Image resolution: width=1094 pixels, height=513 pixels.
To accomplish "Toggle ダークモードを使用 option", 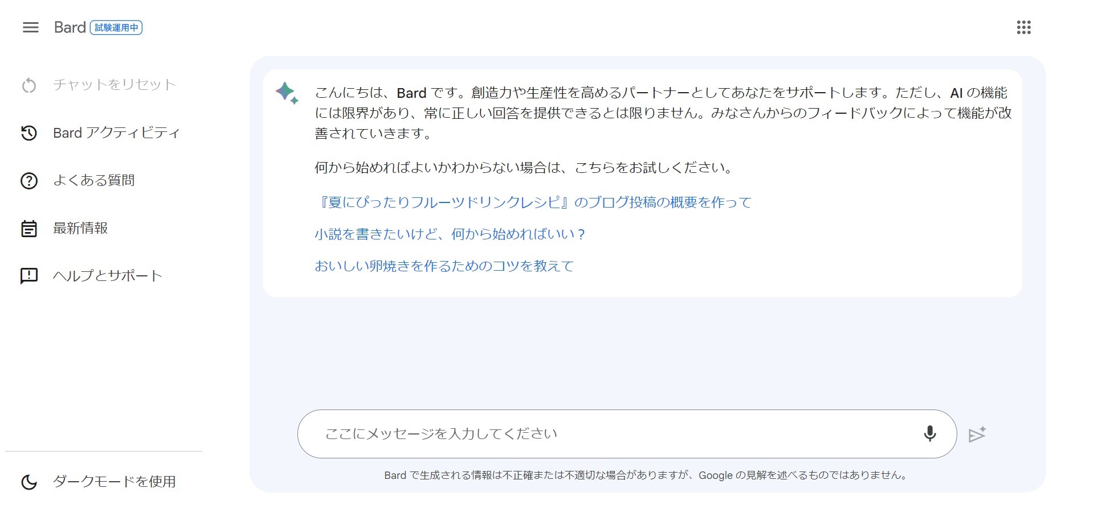I will click(x=114, y=482).
